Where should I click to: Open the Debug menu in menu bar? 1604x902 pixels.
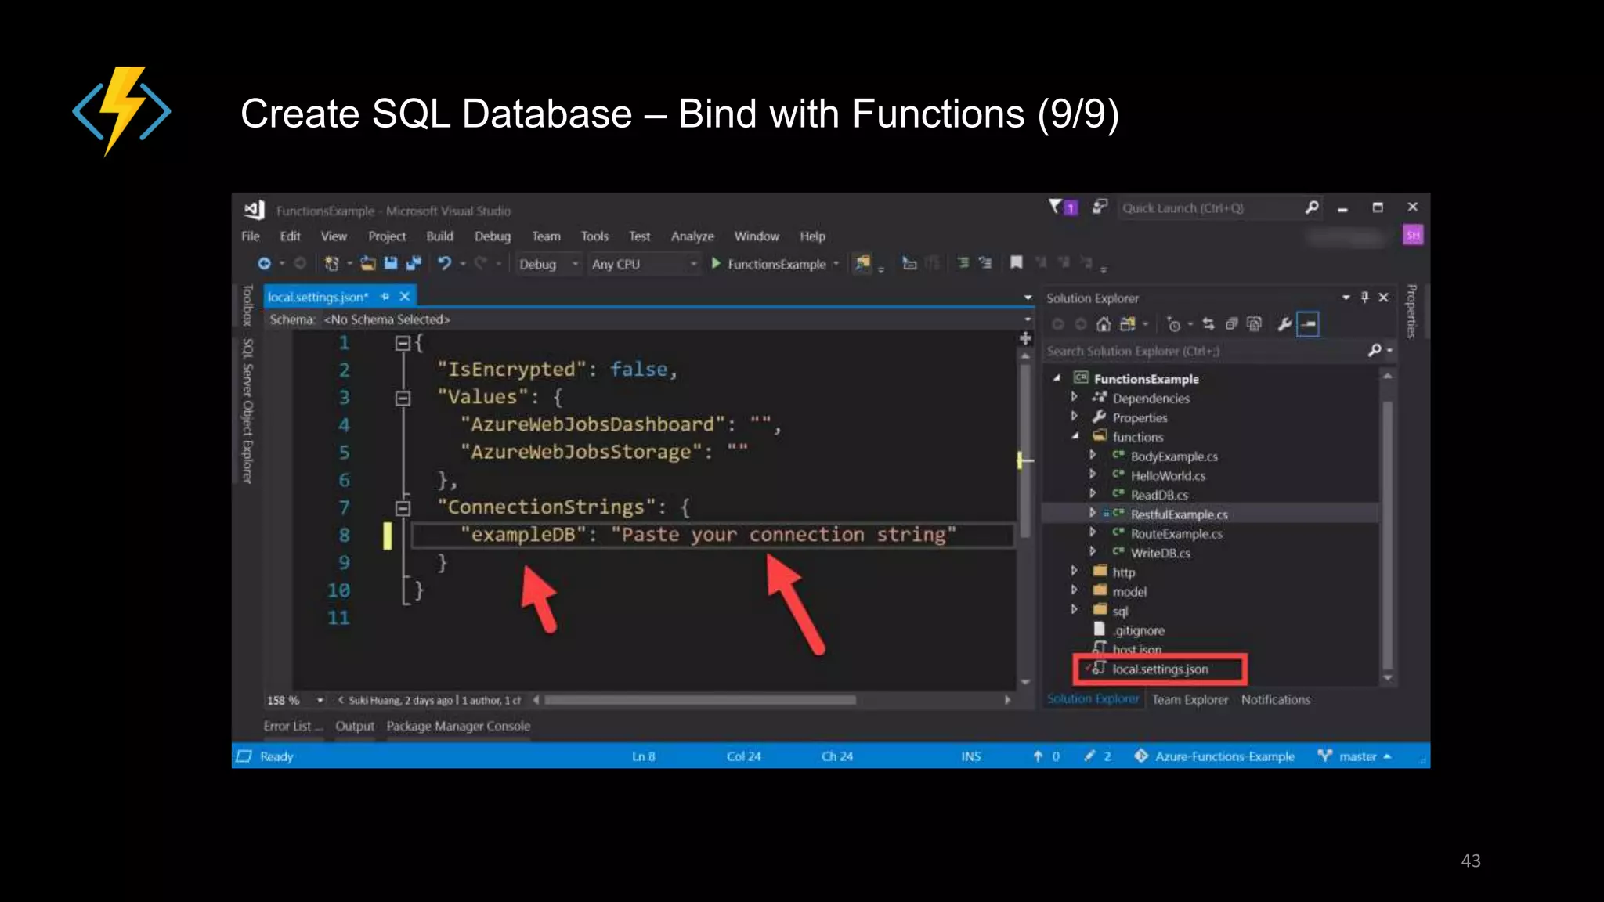[493, 236]
